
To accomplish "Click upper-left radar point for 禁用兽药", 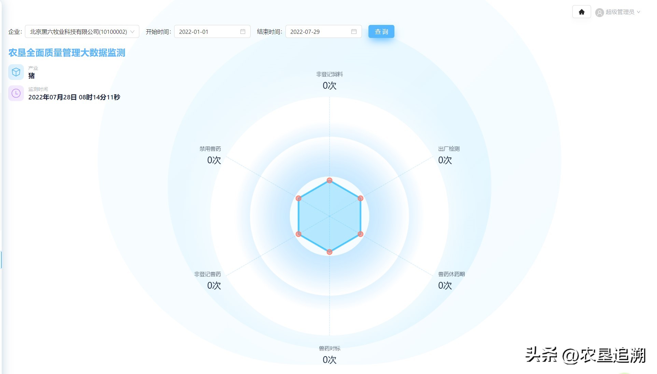I will click(298, 198).
